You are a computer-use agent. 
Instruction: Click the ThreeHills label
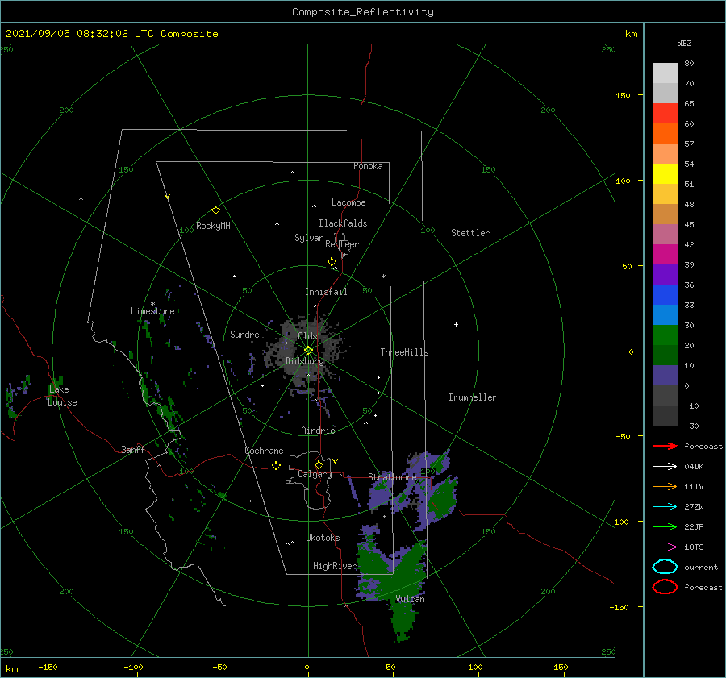coord(404,352)
